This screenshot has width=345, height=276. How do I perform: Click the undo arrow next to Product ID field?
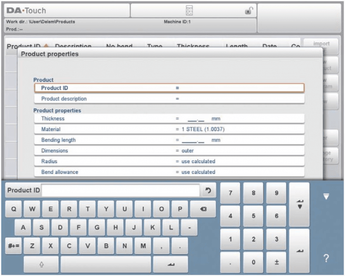point(208,190)
